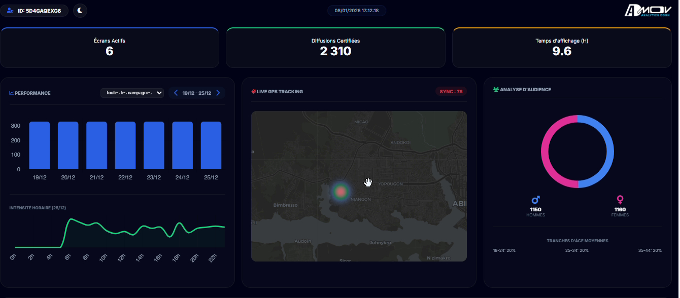Click the blue segment of the donut chart
The width and height of the screenshot is (680, 298).
610,152
